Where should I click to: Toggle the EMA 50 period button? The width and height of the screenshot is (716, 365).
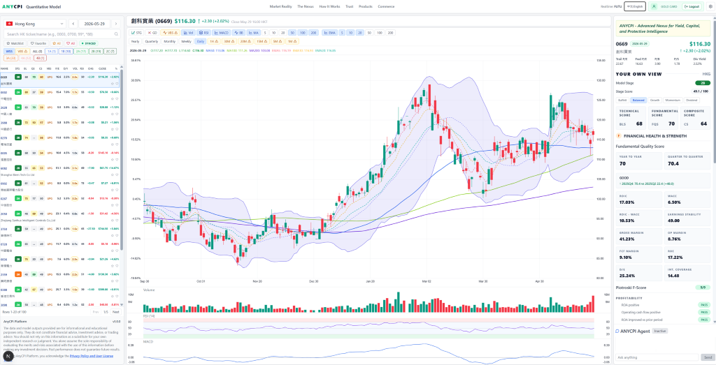[369, 33]
